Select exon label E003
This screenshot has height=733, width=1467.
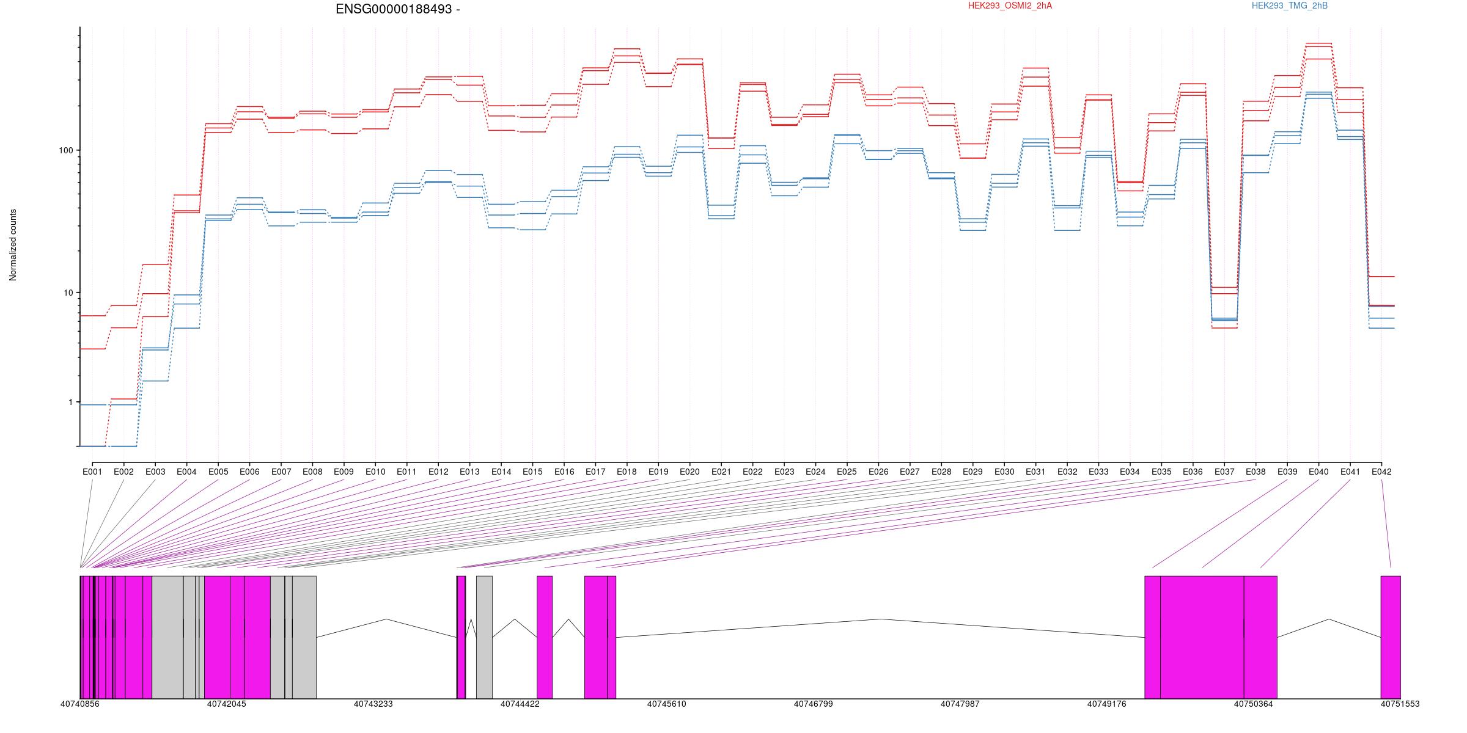coord(155,472)
